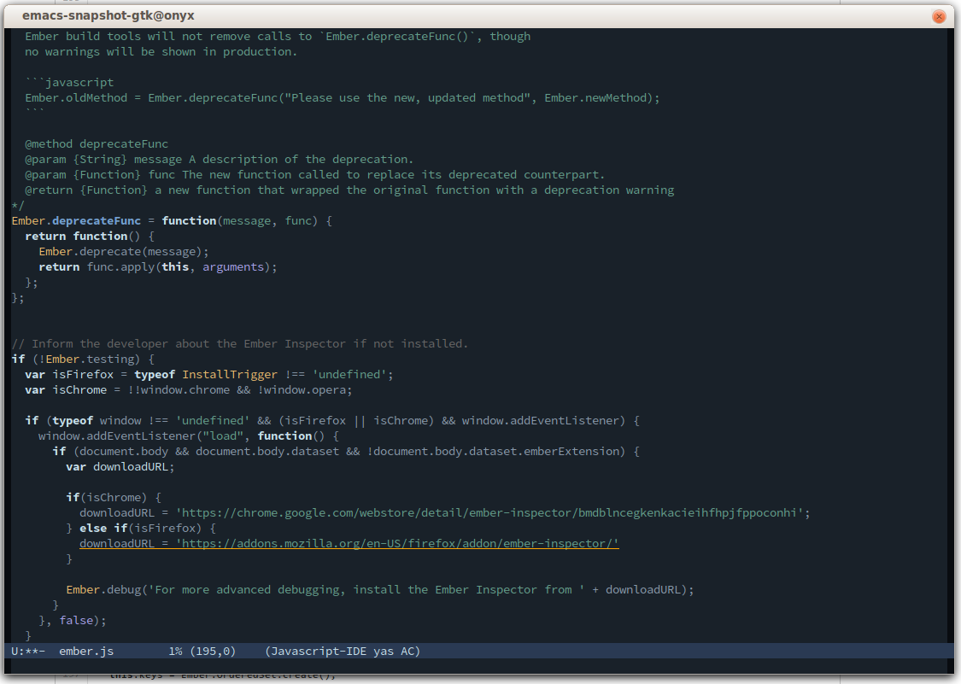Viewport: 961px width, 684px height.
Task: Click 'no warnings will be shown' comment line
Action: (x=161, y=51)
